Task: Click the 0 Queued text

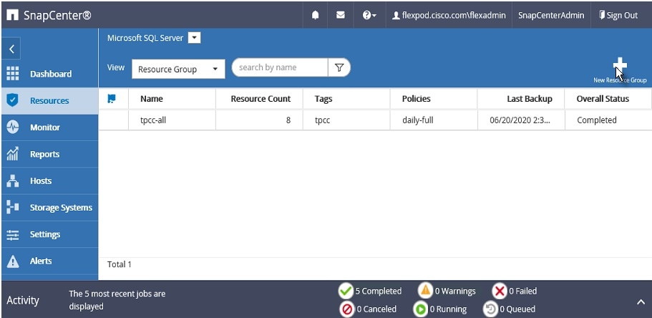Action: 517,309
